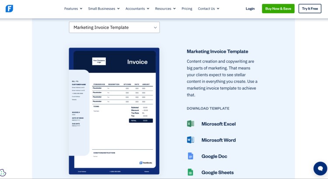Click the invoice template preview image

(114, 111)
